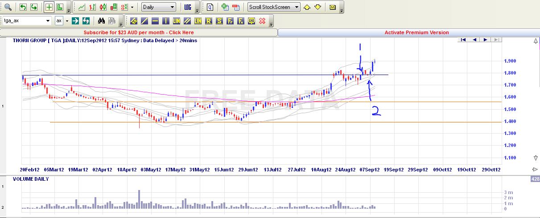Click the red remove-window icon
The image size is (540, 218).
coord(236,7)
